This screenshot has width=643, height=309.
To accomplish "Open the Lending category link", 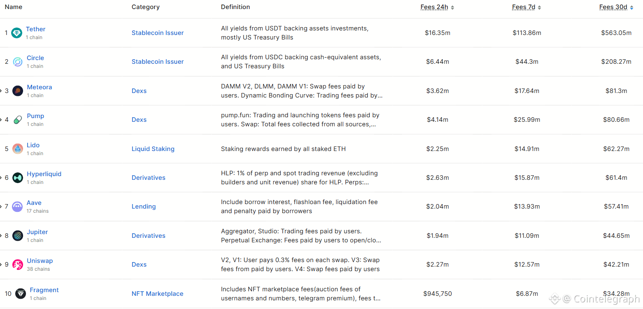I will (143, 207).
